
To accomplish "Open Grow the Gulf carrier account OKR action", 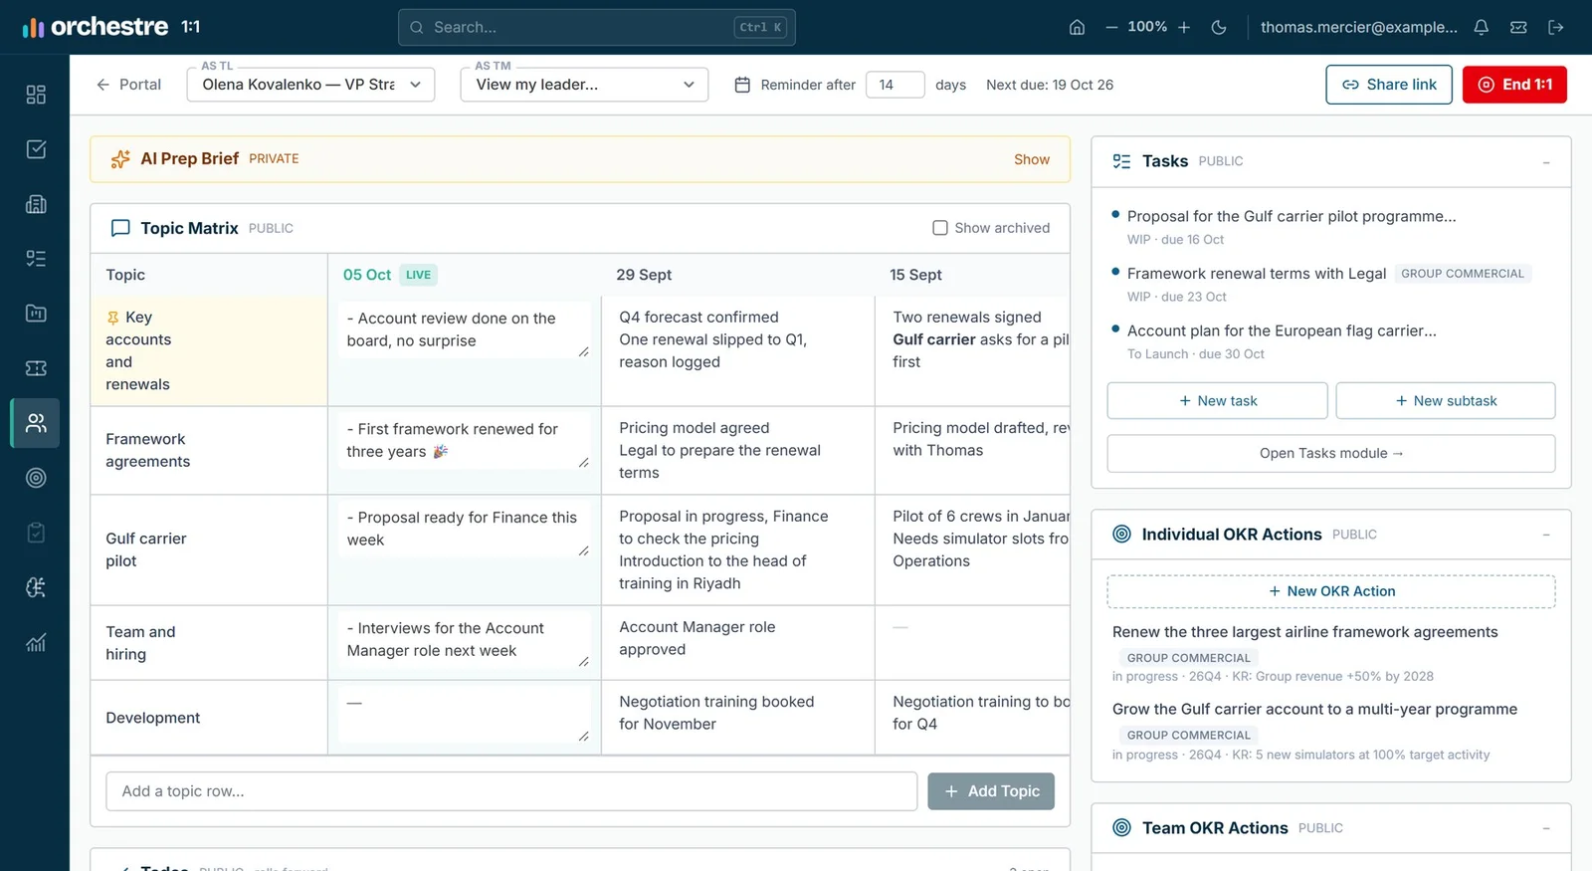I will coord(1314,709).
